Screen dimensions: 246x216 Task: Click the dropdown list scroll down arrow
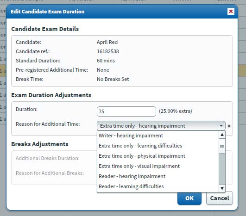tap(222, 188)
